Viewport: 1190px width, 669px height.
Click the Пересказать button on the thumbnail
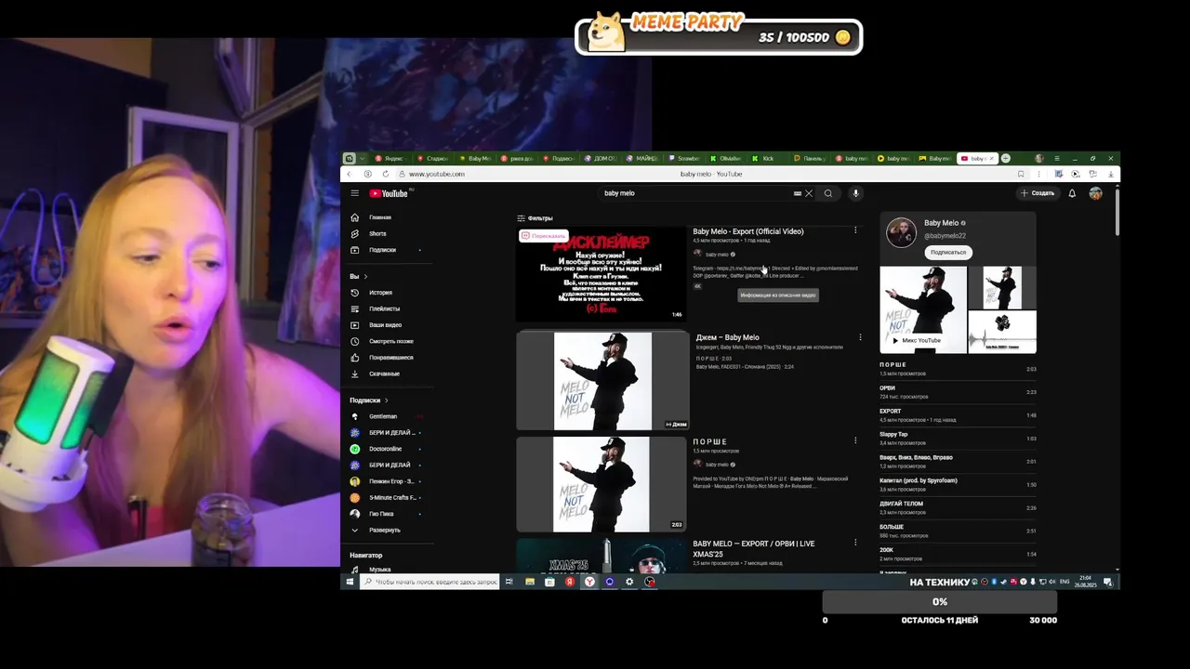click(544, 236)
